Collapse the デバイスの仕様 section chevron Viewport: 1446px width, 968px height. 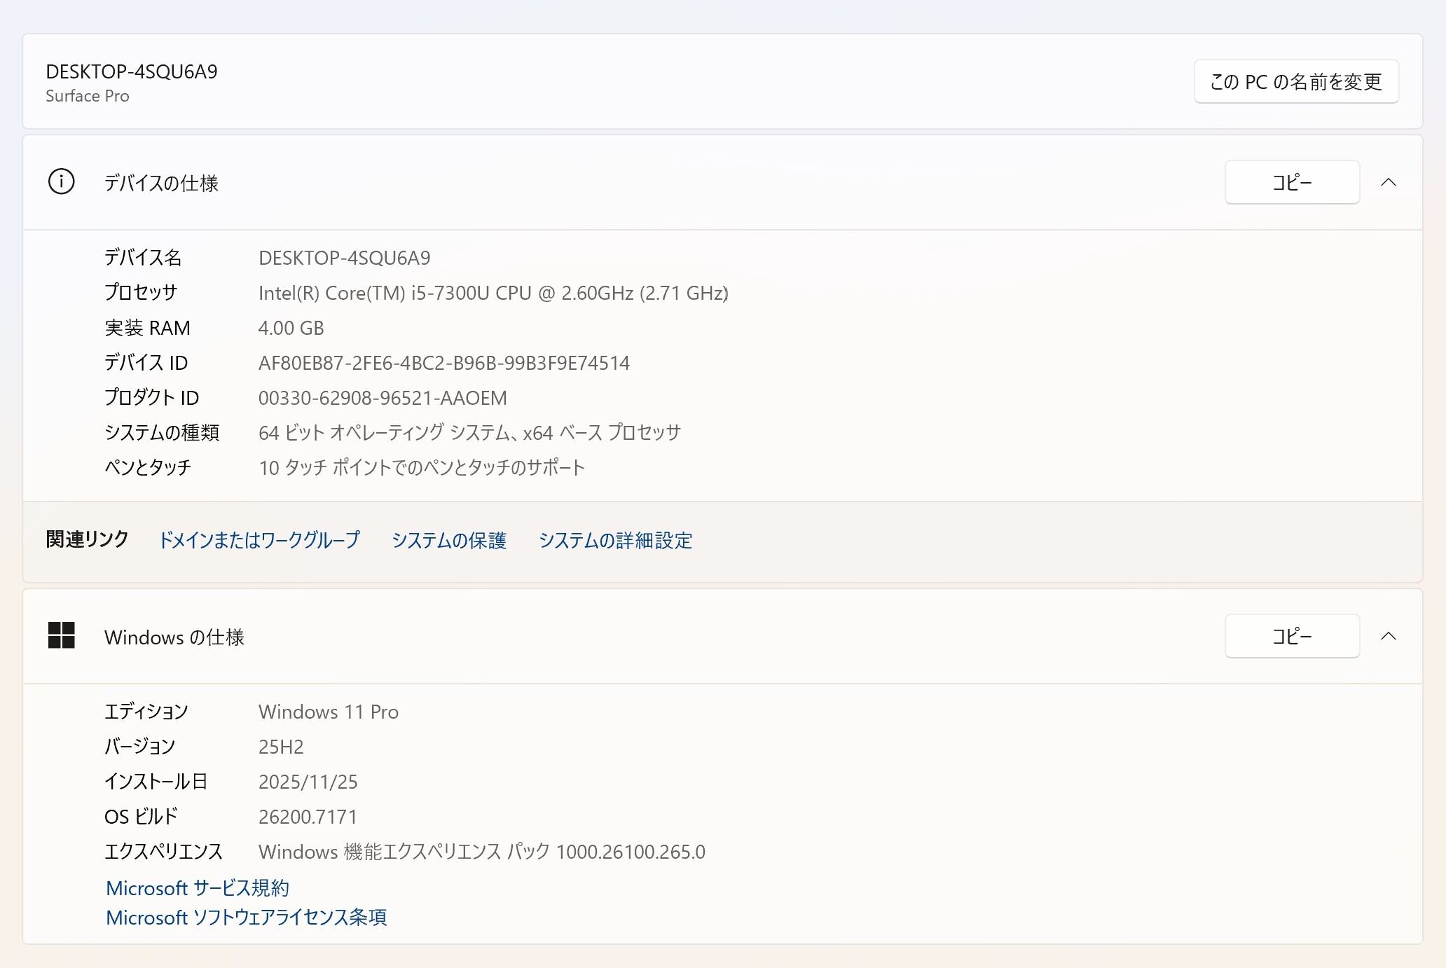click(x=1388, y=182)
